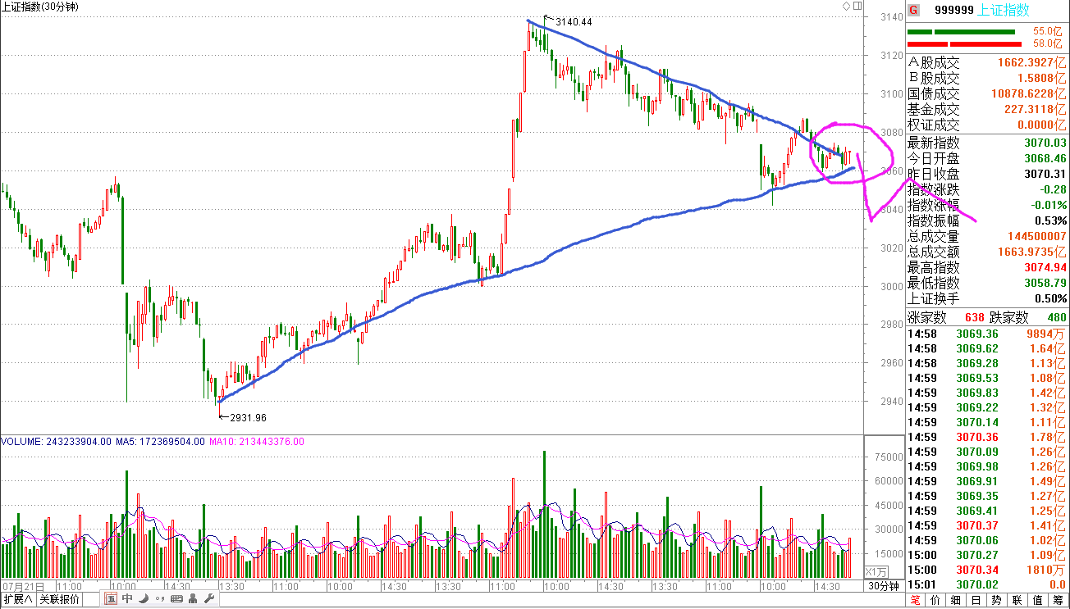Open the 关联报价 related quotes list

[60, 599]
